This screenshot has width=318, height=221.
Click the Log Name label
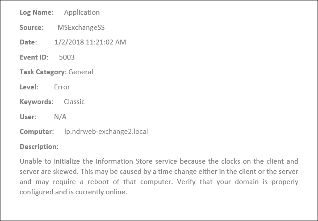[37, 12]
